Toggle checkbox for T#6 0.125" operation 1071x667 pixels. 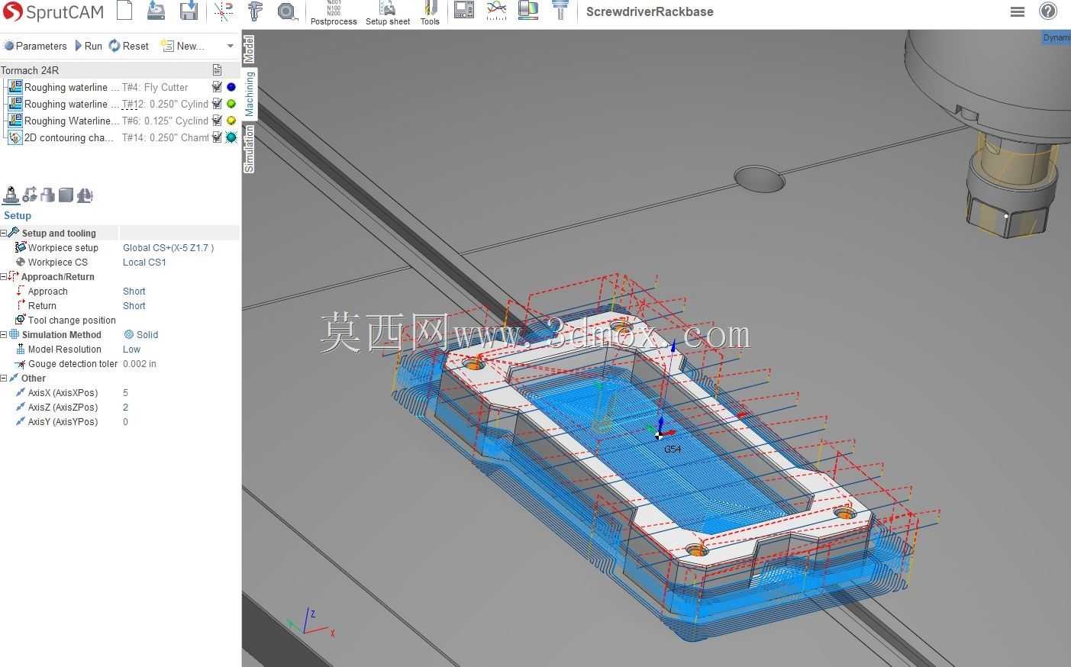217,121
